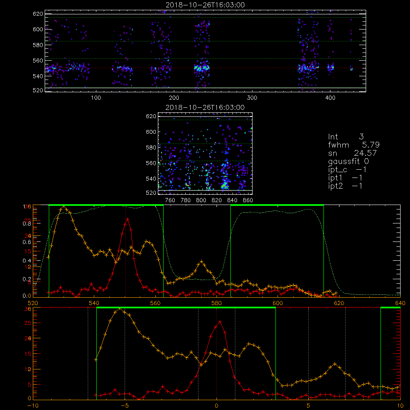Select the 'Int 3' readout
This screenshot has width=410, height=410.
(346, 137)
